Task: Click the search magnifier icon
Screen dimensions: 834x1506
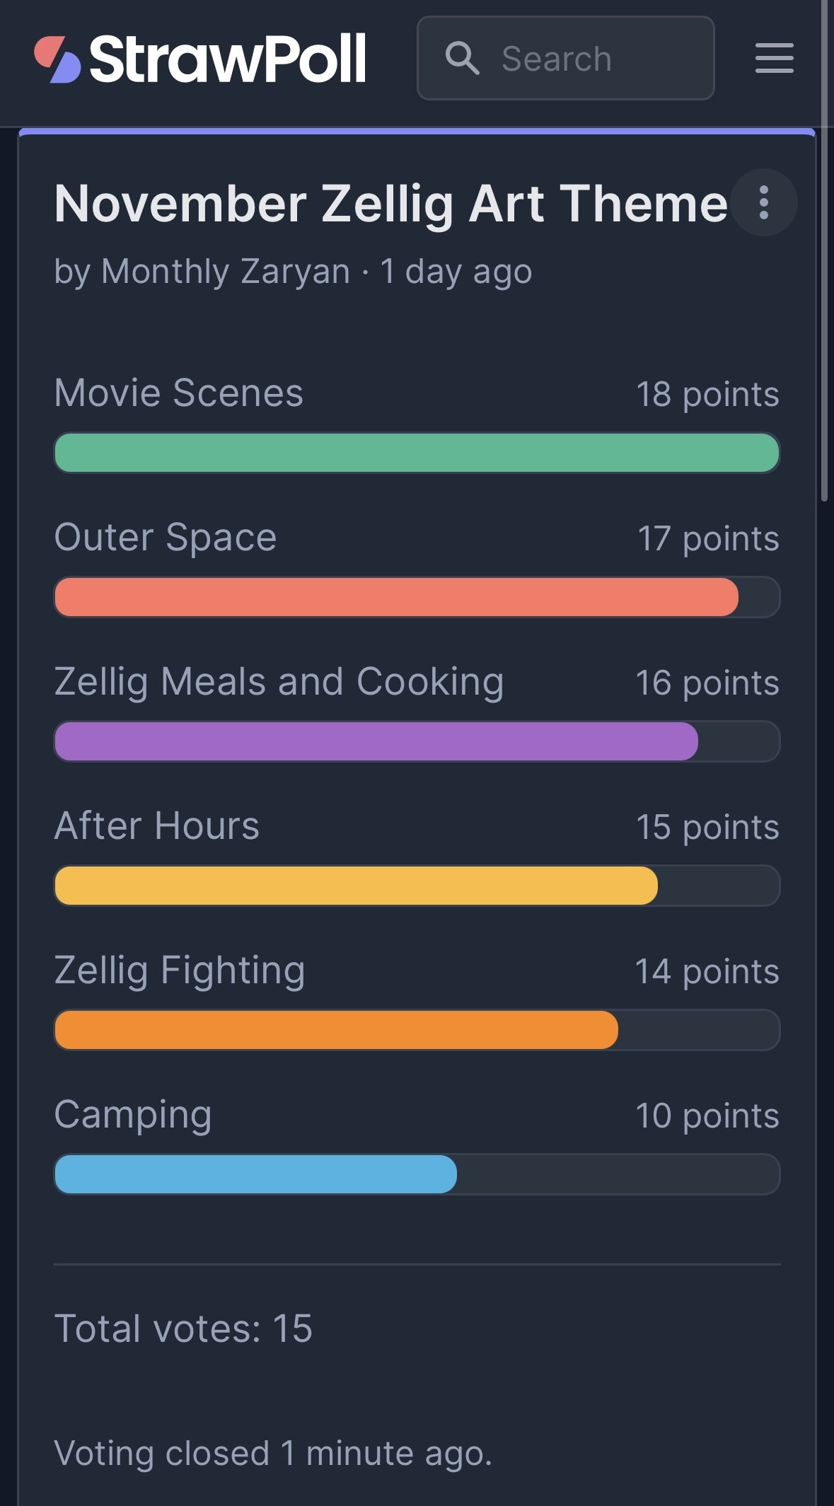Action: (x=462, y=58)
